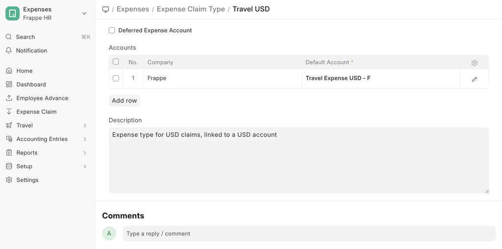
Task: Click the desktop icon in the breadcrumb
Action: tap(105, 9)
